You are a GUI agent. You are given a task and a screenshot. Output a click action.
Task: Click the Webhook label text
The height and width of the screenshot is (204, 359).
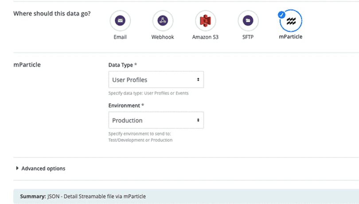163,37
